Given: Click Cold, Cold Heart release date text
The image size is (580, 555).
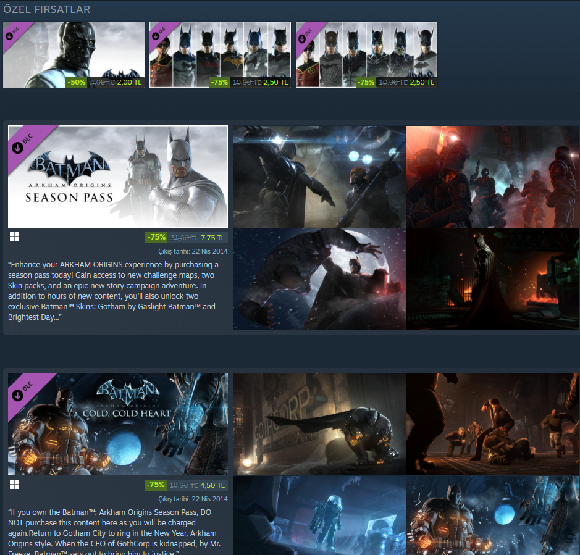Looking at the screenshot, I should click(193, 499).
